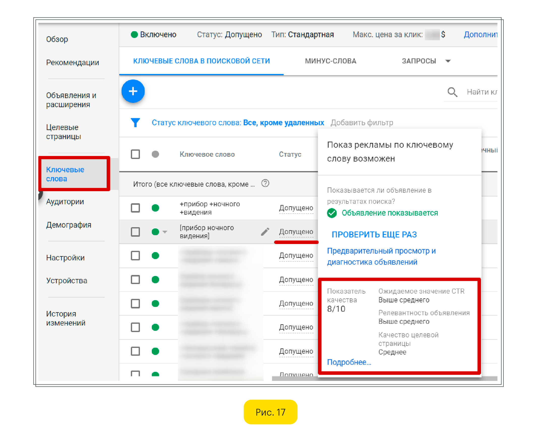Open Настройки in the sidebar
538x442 pixels.
click(65, 257)
